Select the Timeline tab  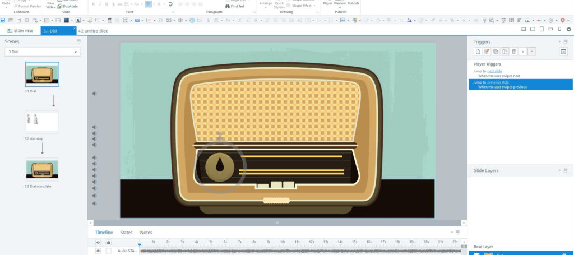tap(104, 233)
